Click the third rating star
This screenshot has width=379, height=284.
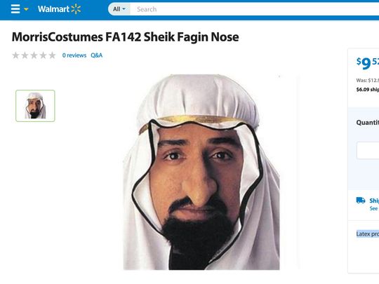pyautogui.click(x=34, y=55)
